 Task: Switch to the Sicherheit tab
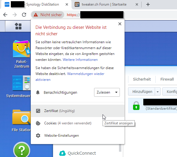tap(142, 79)
